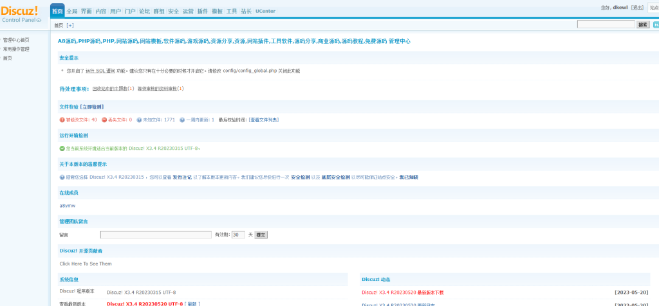Add current page via the [+] shortcut
This screenshot has width=659, height=306.
70,25
